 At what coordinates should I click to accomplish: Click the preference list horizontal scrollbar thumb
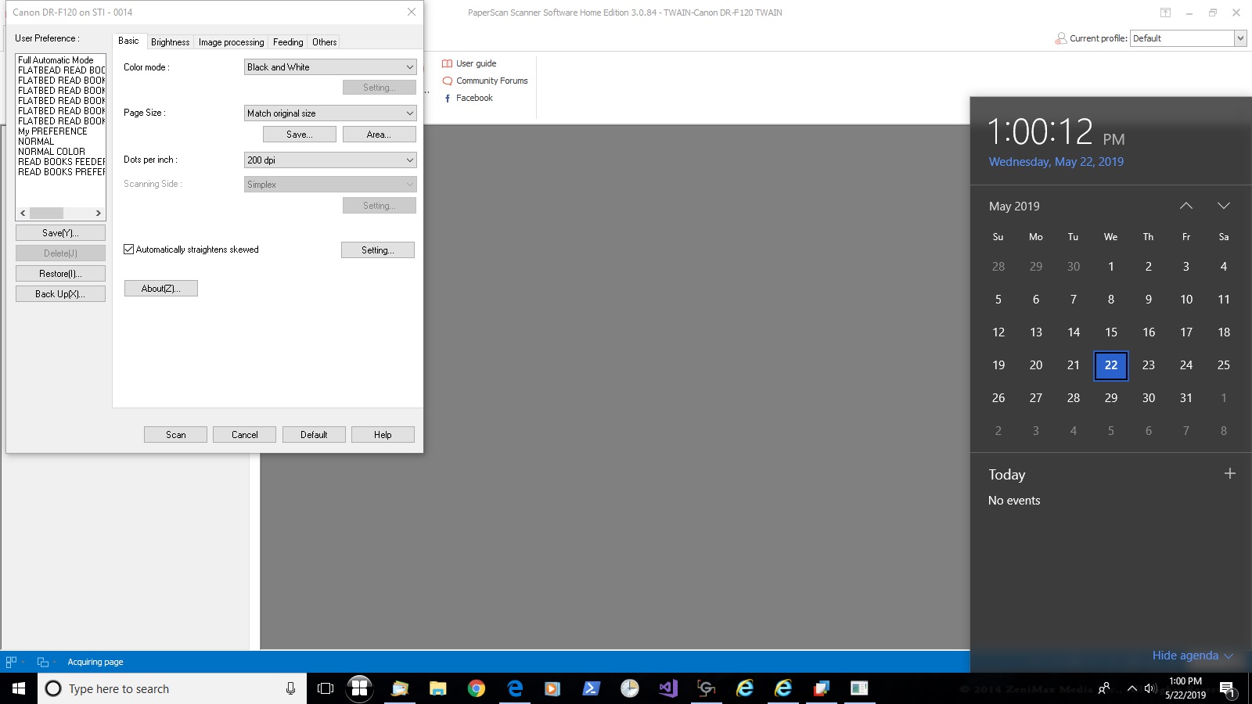47,213
